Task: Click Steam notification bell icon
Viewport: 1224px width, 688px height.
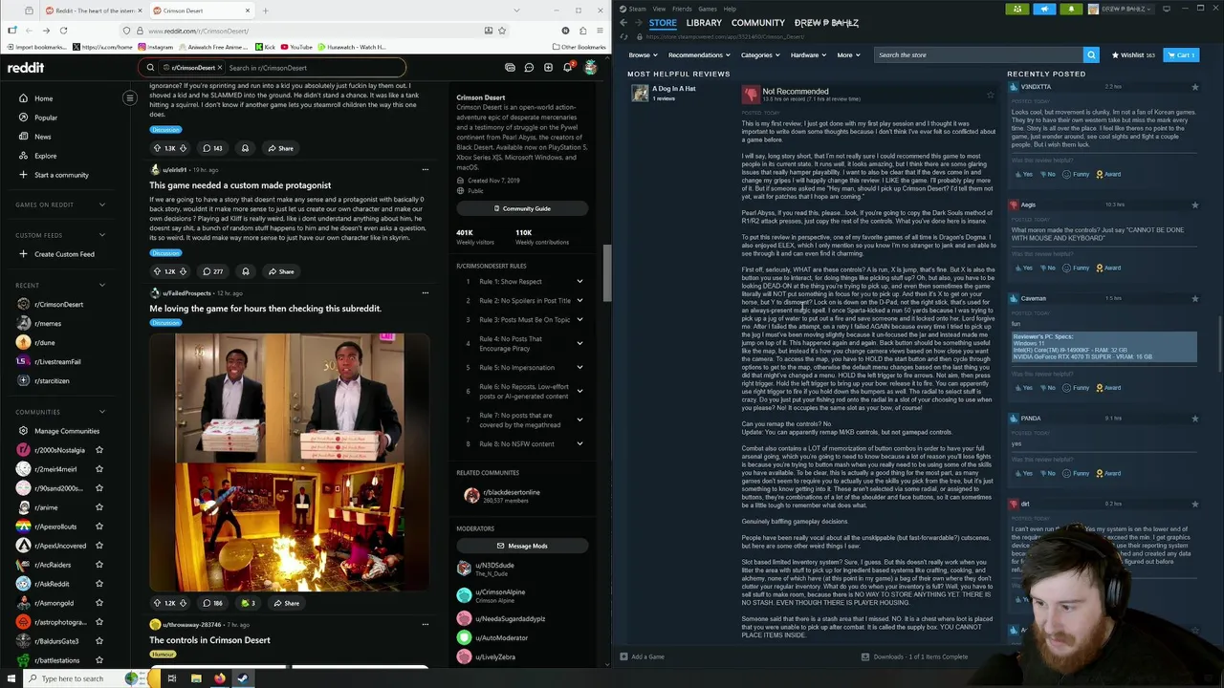Action: coord(1071,9)
